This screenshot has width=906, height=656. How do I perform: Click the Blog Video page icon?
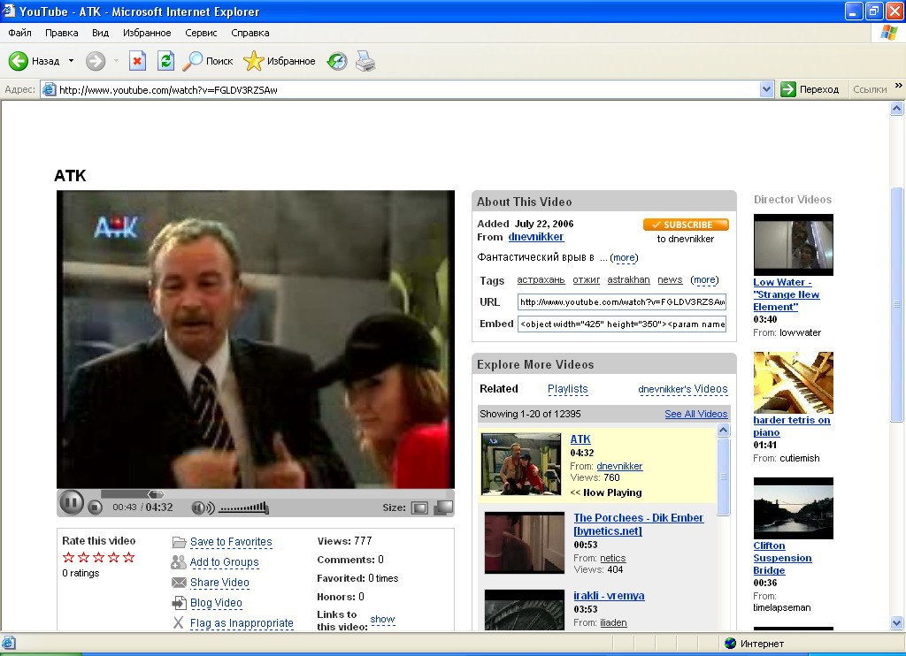pyautogui.click(x=179, y=603)
